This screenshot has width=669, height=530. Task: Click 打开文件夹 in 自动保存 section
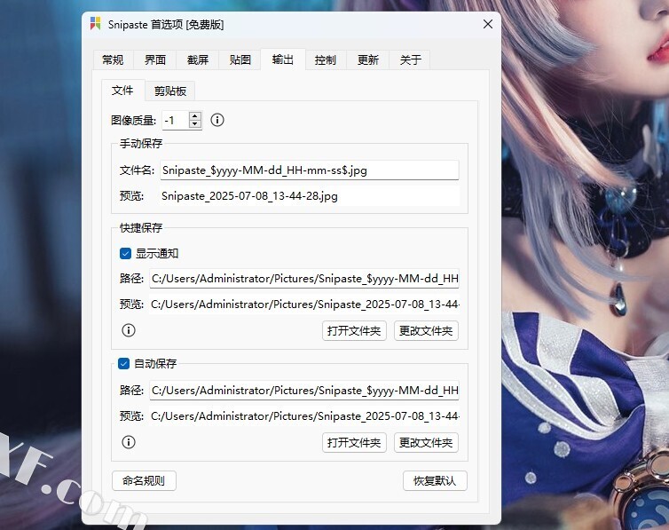coord(354,442)
